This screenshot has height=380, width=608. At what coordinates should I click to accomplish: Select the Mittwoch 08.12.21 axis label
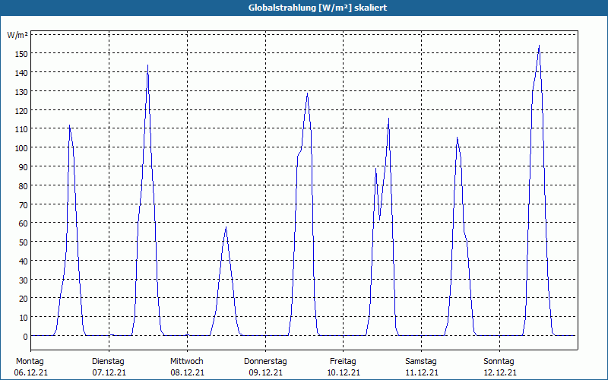[187, 367]
